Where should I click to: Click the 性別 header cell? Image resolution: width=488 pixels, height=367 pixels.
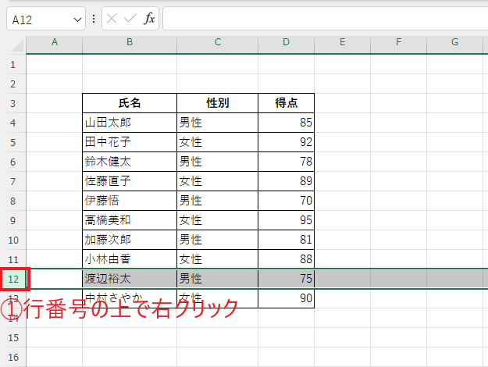click(x=218, y=103)
